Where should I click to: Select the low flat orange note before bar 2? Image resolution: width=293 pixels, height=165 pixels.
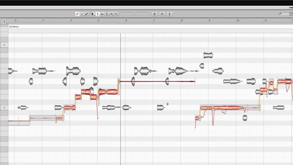tap(19, 121)
